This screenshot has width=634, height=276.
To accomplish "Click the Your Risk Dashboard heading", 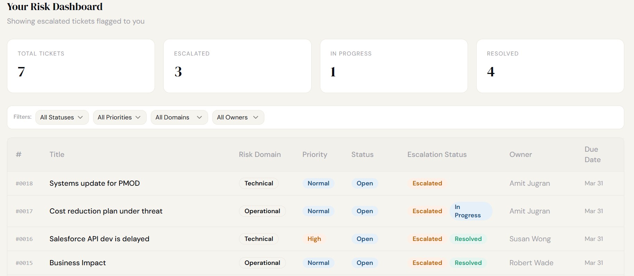I will coord(55,7).
